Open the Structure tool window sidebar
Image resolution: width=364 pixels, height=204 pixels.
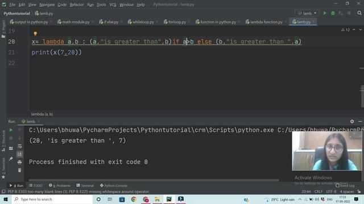pos(3,141)
